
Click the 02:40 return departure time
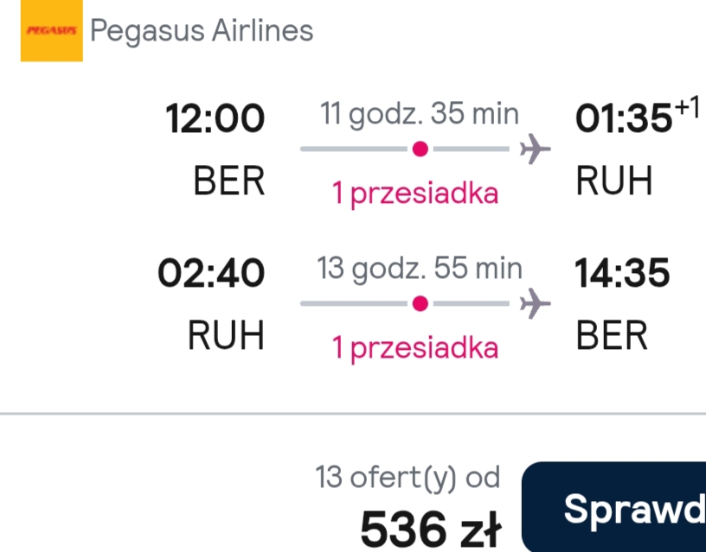211,273
